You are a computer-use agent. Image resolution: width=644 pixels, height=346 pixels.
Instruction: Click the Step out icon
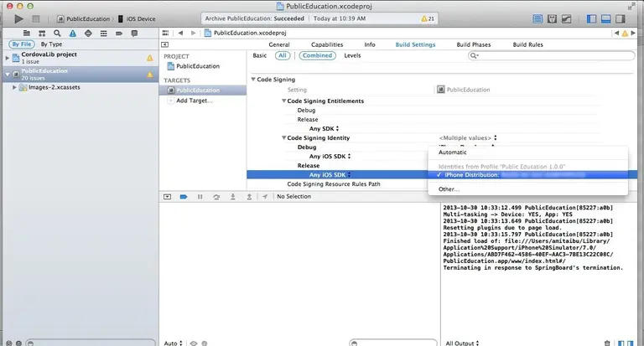(x=249, y=197)
